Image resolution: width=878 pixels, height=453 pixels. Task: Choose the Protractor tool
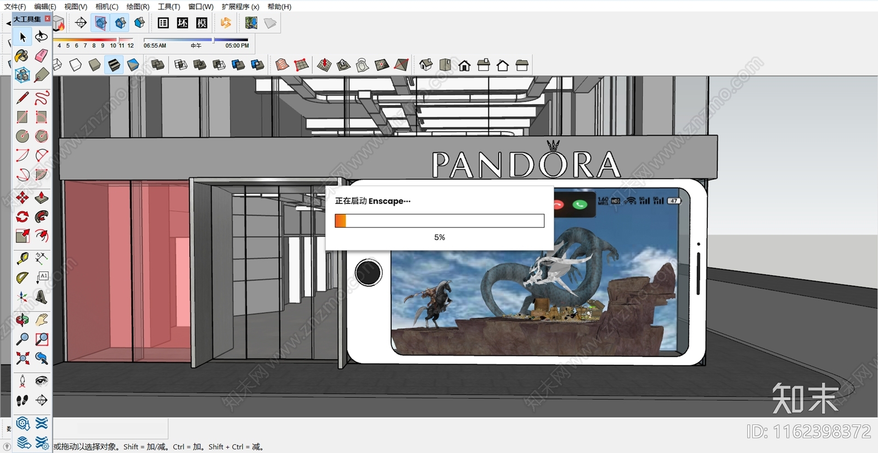[x=22, y=278]
